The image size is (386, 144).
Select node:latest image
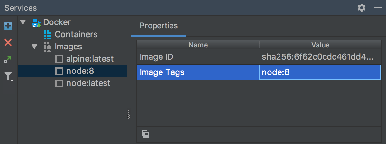(88, 83)
